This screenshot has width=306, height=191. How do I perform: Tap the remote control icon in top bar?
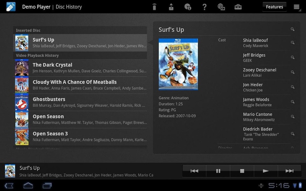[x=155, y=7]
